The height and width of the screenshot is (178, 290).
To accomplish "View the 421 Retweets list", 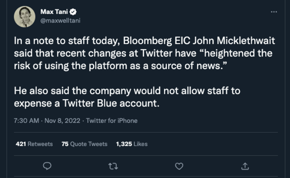I will click(x=34, y=144).
